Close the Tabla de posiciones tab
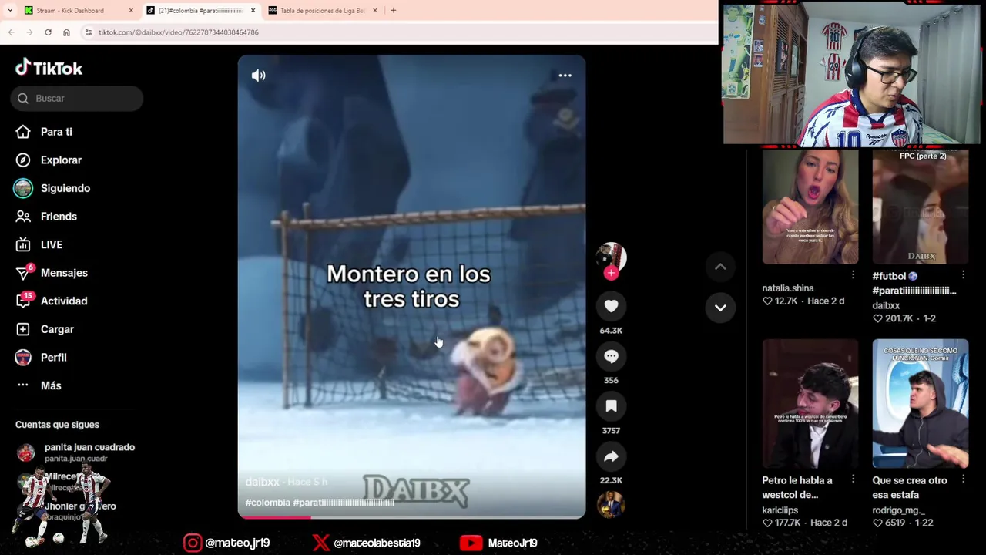The height and width of the screenshot is (555, 986). [375, 11]
